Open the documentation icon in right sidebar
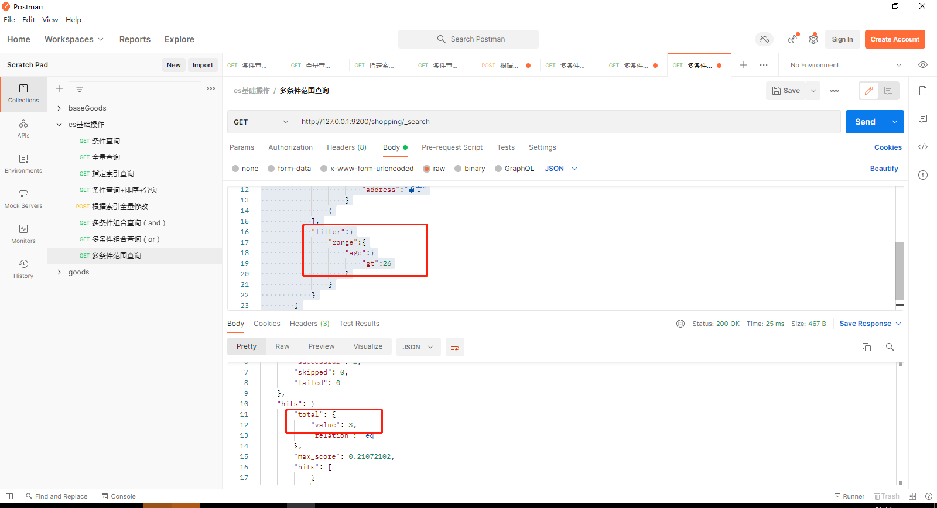The height and width of the screenshot is (508, 937). point(923,91)
